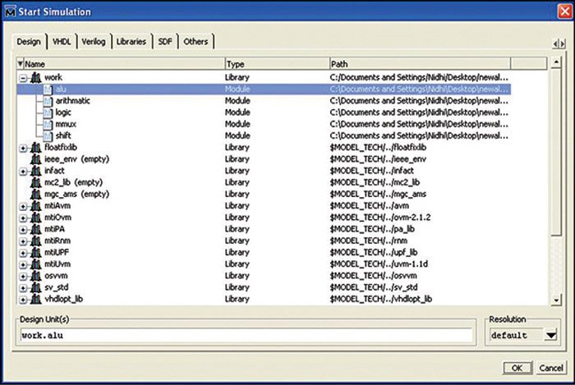This screenshot has width=575, height=385.
Task: Click the Cancel button
Action: 551,368
